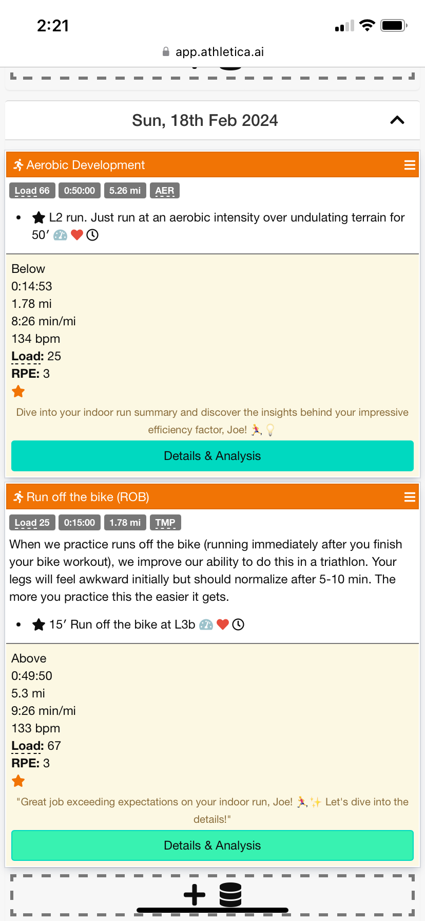Open Details & Analysis for Run off the bike

[x=212, y=845]
